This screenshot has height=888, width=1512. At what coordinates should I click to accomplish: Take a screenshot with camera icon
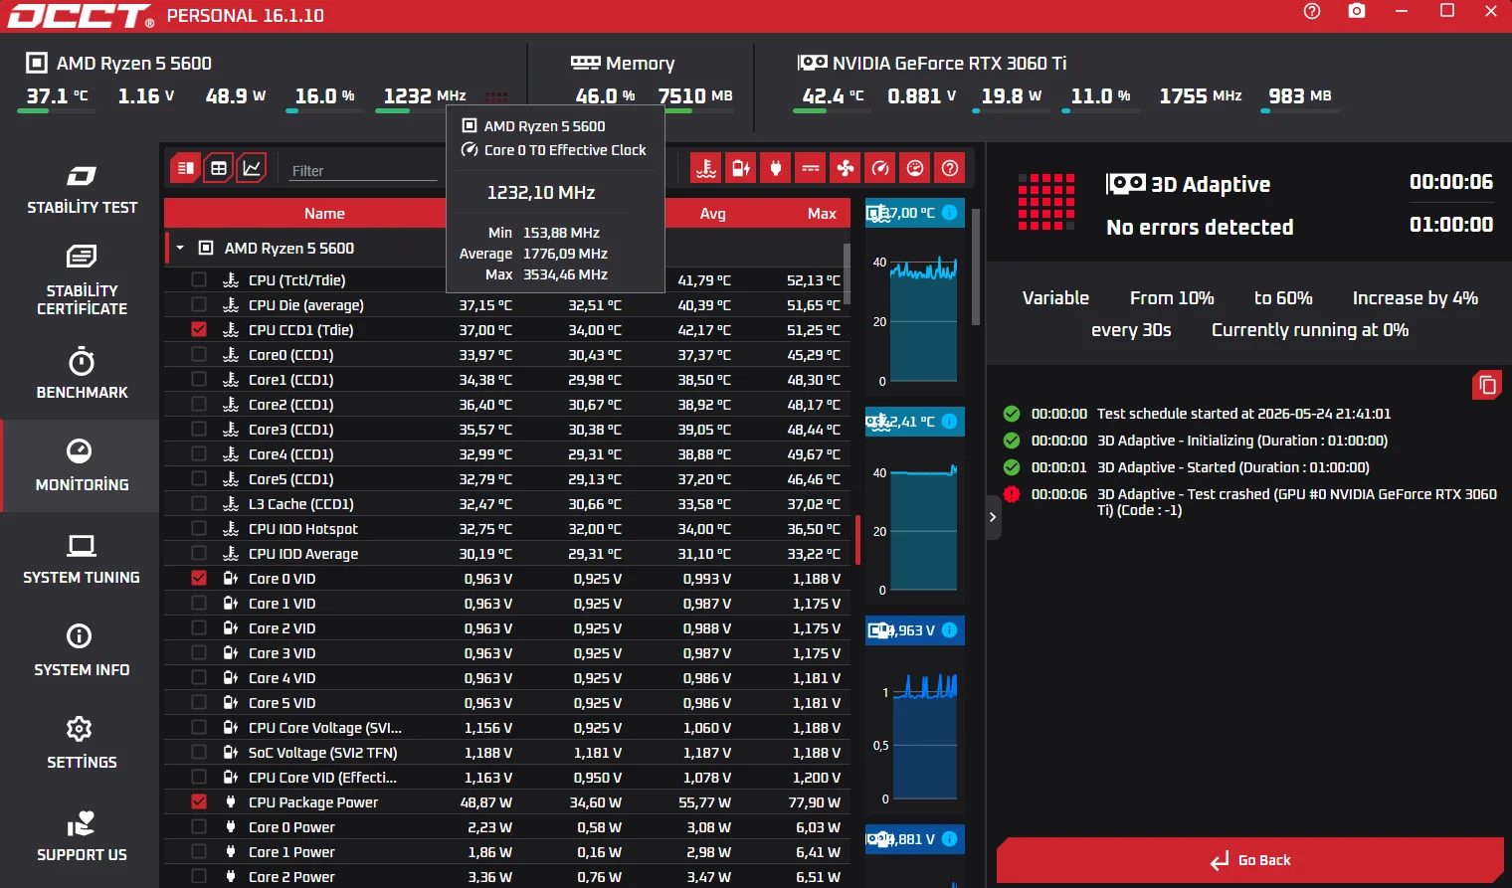[x=1357, y=11]
